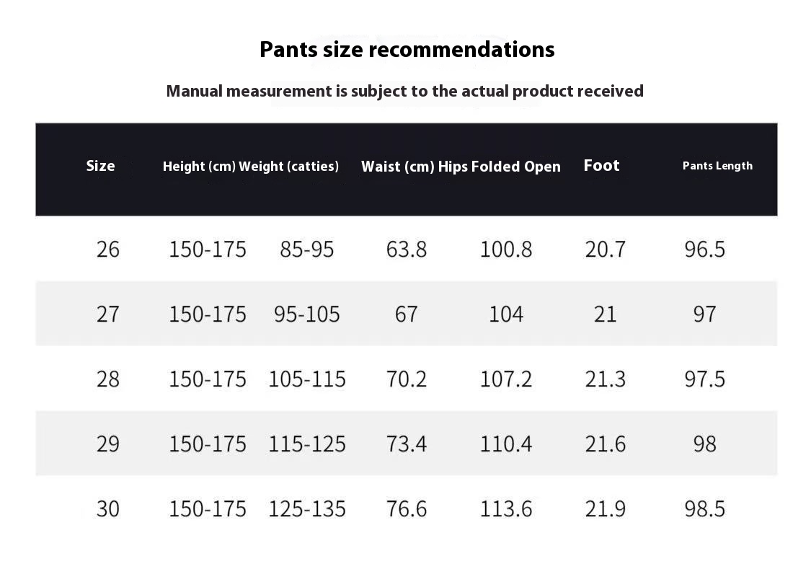The width and height of the screenshot is (811, 574).
Task: Click the 85-95 weight cell
Action: (306, 250)
